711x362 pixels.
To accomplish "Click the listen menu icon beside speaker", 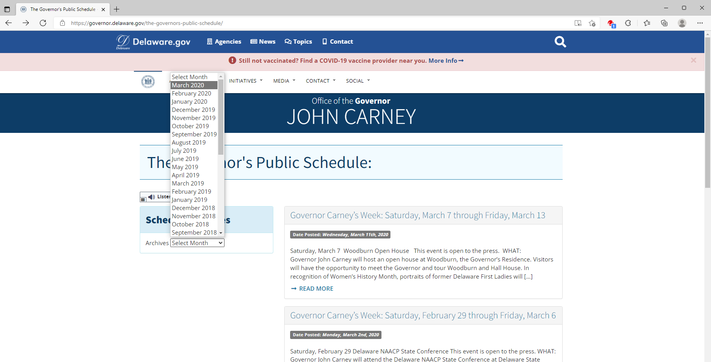I will coord(143,199).
